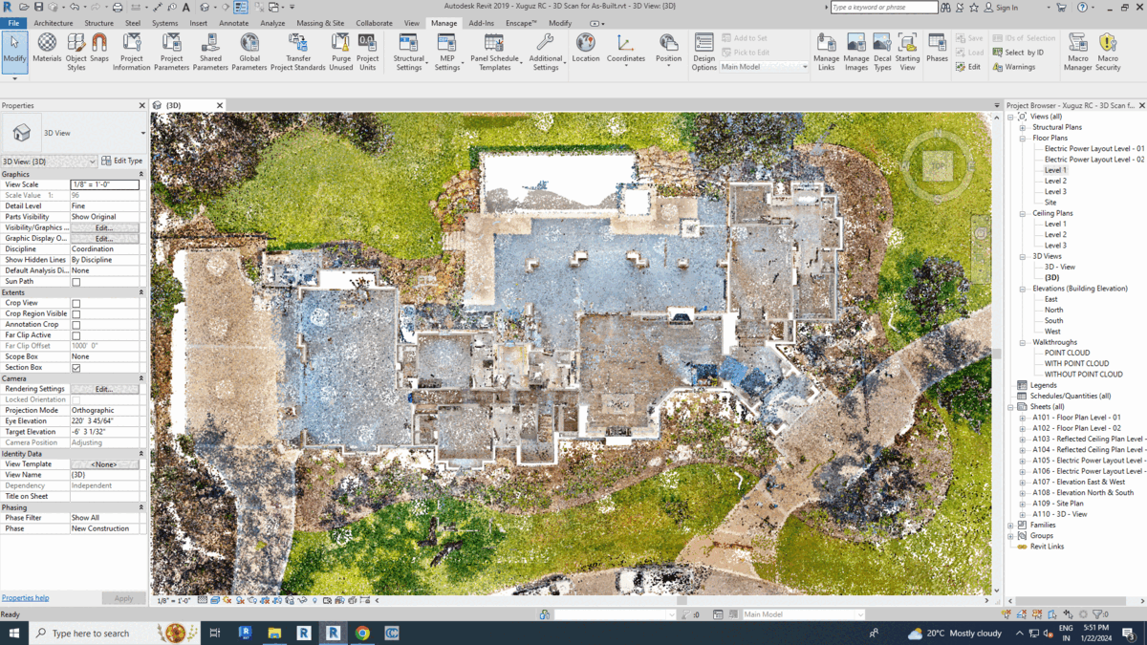Switch to the Architecture ribbon tab
The width and height of the screenshot is (1147, 645).
coord(53,23)
